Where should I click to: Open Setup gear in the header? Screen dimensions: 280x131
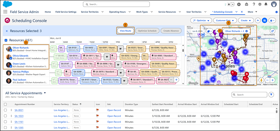pyautogui.click(x=260, y=4)
